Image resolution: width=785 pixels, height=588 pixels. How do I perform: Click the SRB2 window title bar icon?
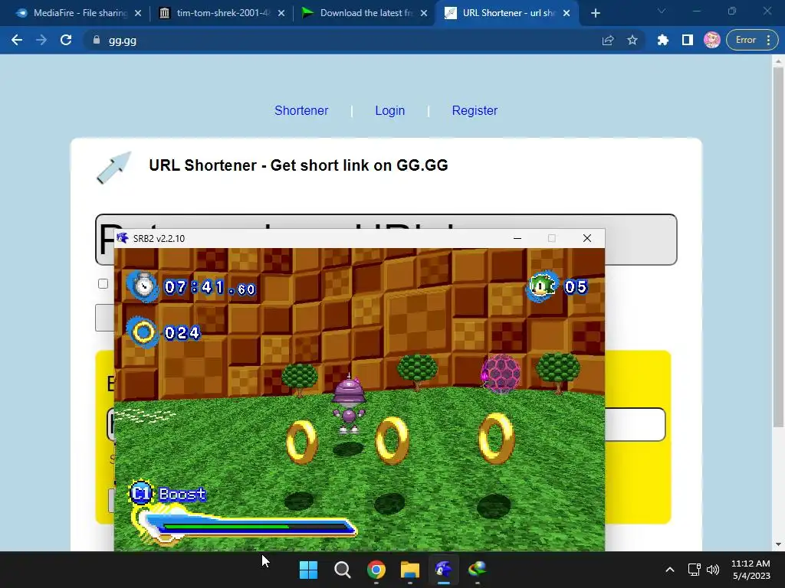coord(123,238)
